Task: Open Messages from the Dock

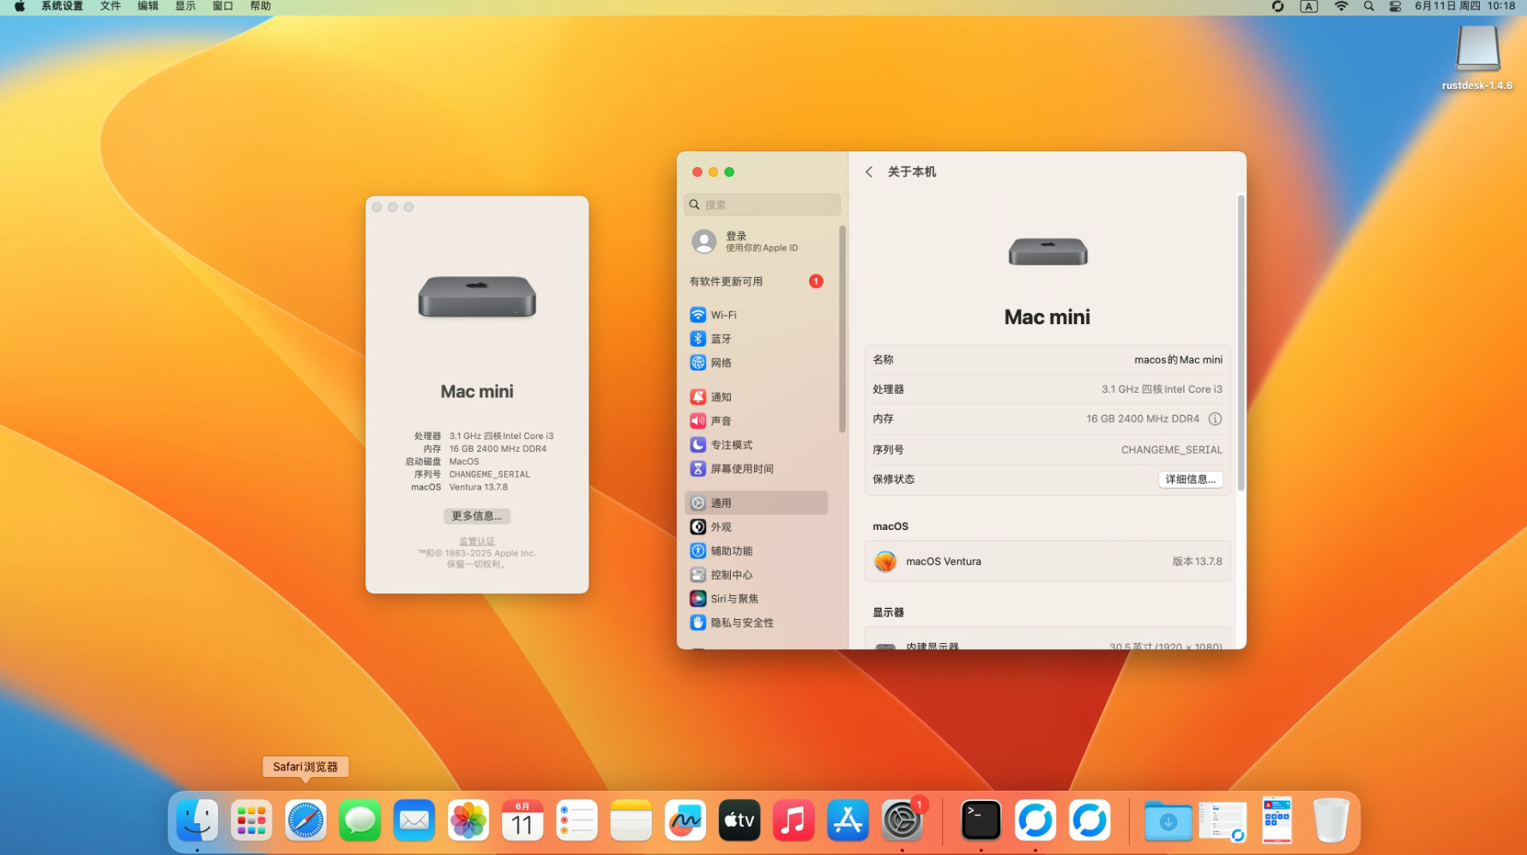Action: 359,821
